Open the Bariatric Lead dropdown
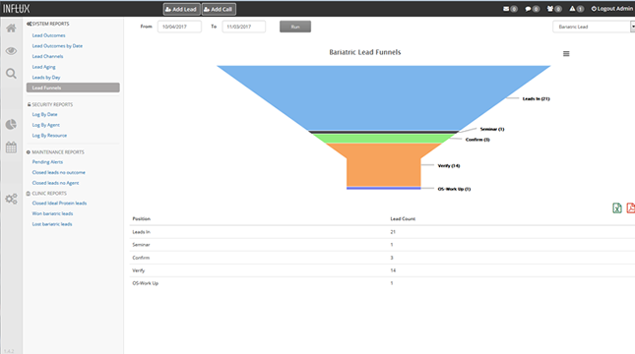The image size is (635, 354). [x=594, y=27]
